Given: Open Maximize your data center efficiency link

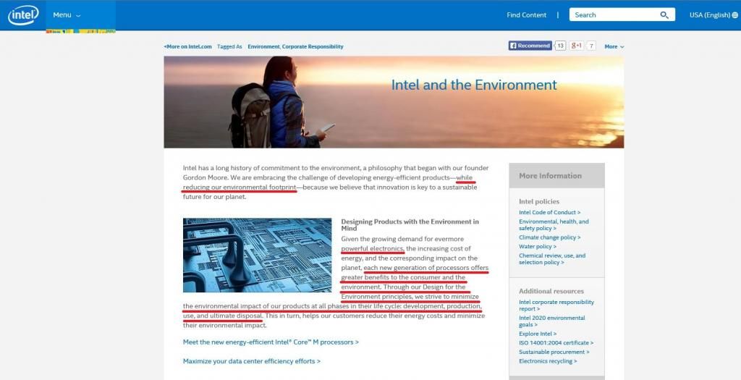Looking at the screenshot, I should click(x=252, y=362).
